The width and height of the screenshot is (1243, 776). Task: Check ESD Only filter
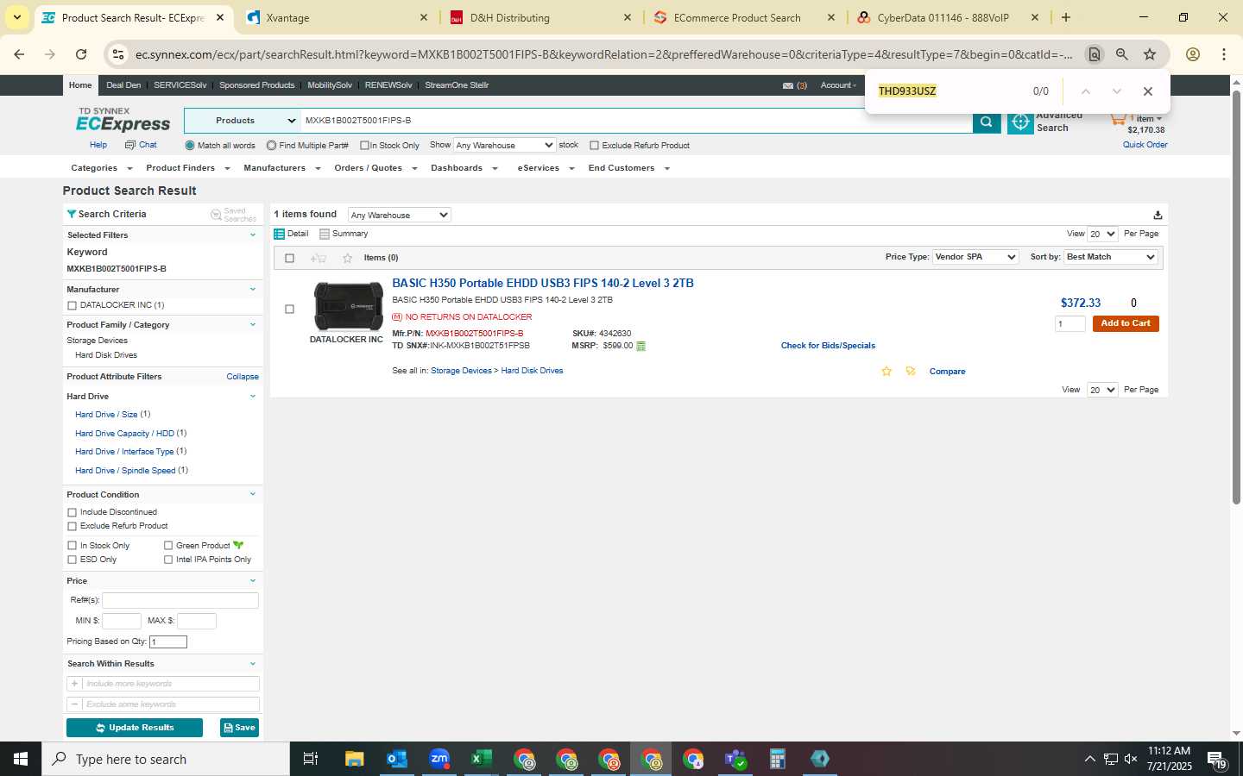[72, 560]
